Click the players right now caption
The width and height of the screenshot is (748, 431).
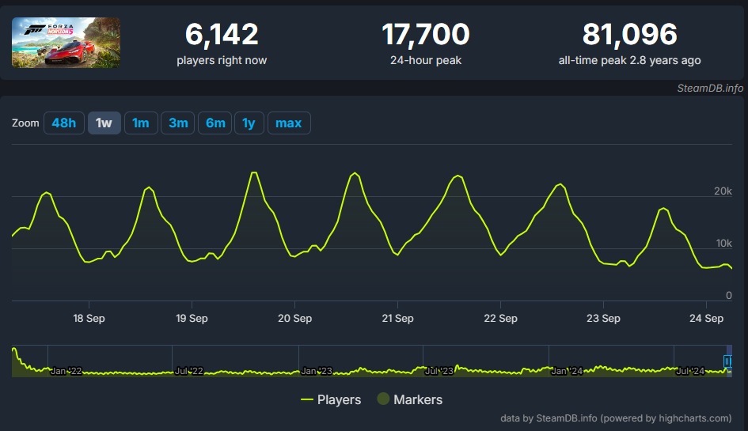pos(222,61)
